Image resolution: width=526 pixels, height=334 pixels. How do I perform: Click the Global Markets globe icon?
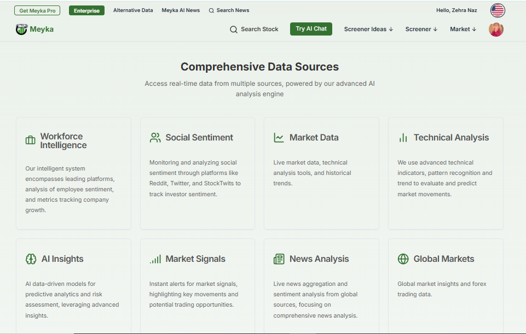point(403,259)
